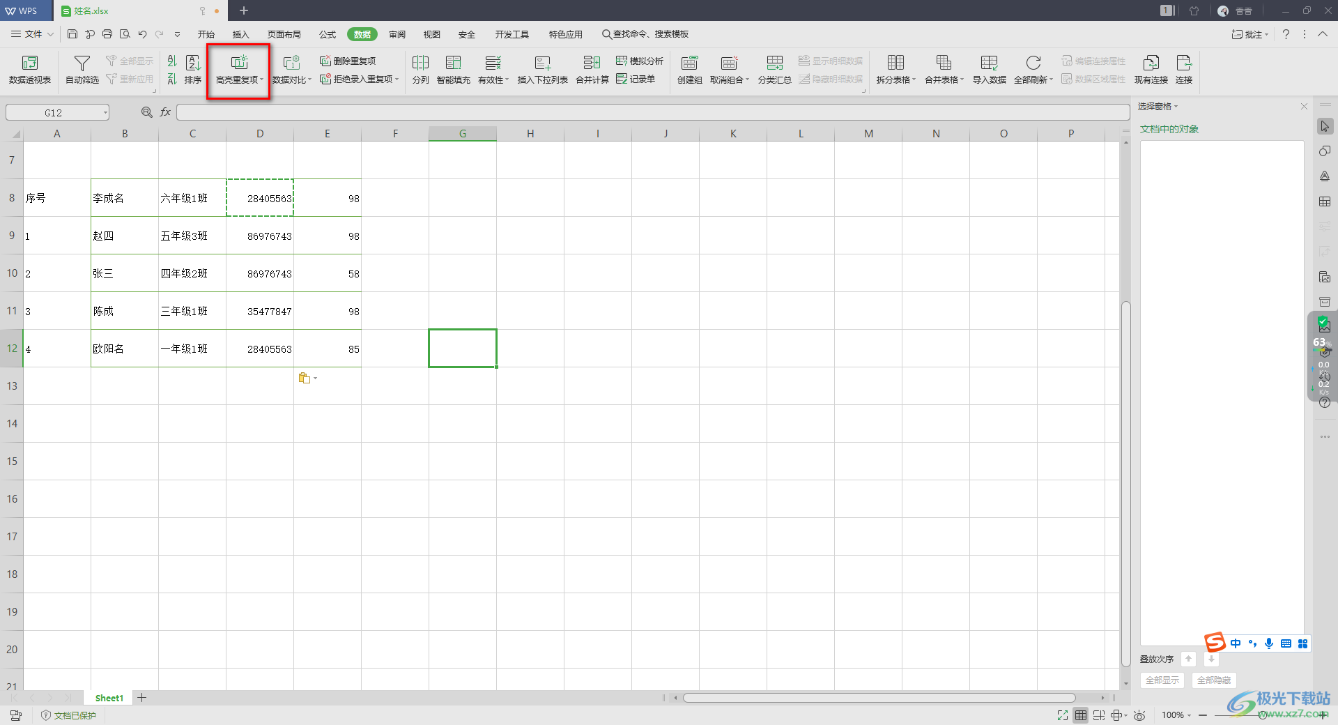Click Existing Connections (现有连接)
This screenshot has width=1338, height=725.
[x=1151, y=70]
